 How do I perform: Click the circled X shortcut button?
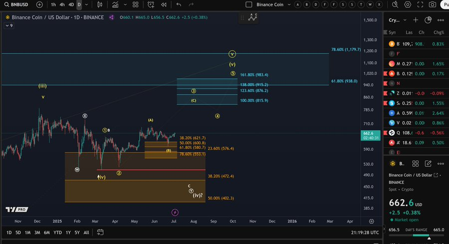(379, 4)
